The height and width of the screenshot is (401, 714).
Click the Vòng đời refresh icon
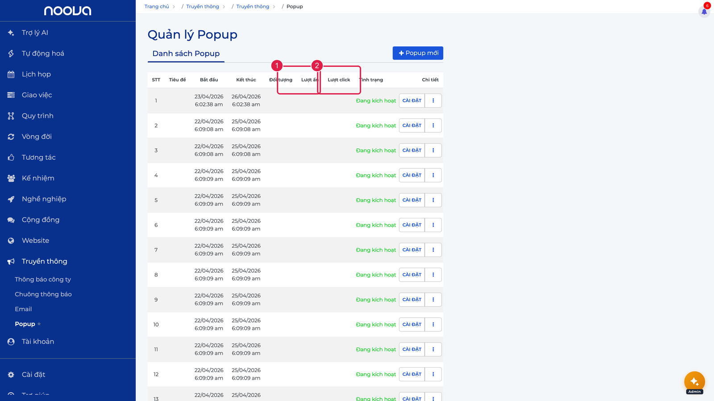[x=11, y=137]
